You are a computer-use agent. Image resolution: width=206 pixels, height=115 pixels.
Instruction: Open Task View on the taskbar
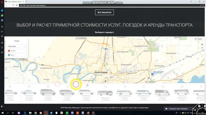pyautogui.click(x=13, y=113)
